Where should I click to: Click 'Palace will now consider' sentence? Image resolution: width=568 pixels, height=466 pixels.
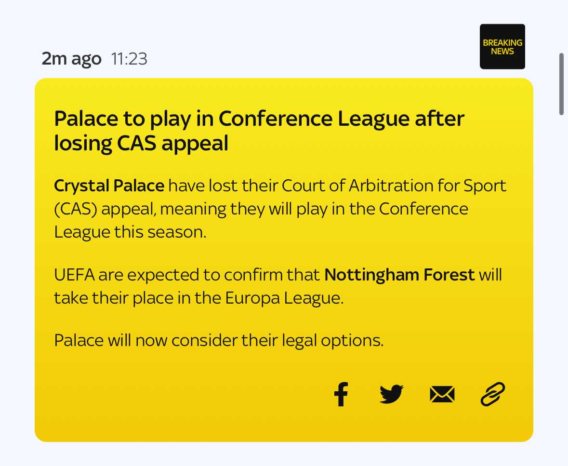[x=219, y=340]
